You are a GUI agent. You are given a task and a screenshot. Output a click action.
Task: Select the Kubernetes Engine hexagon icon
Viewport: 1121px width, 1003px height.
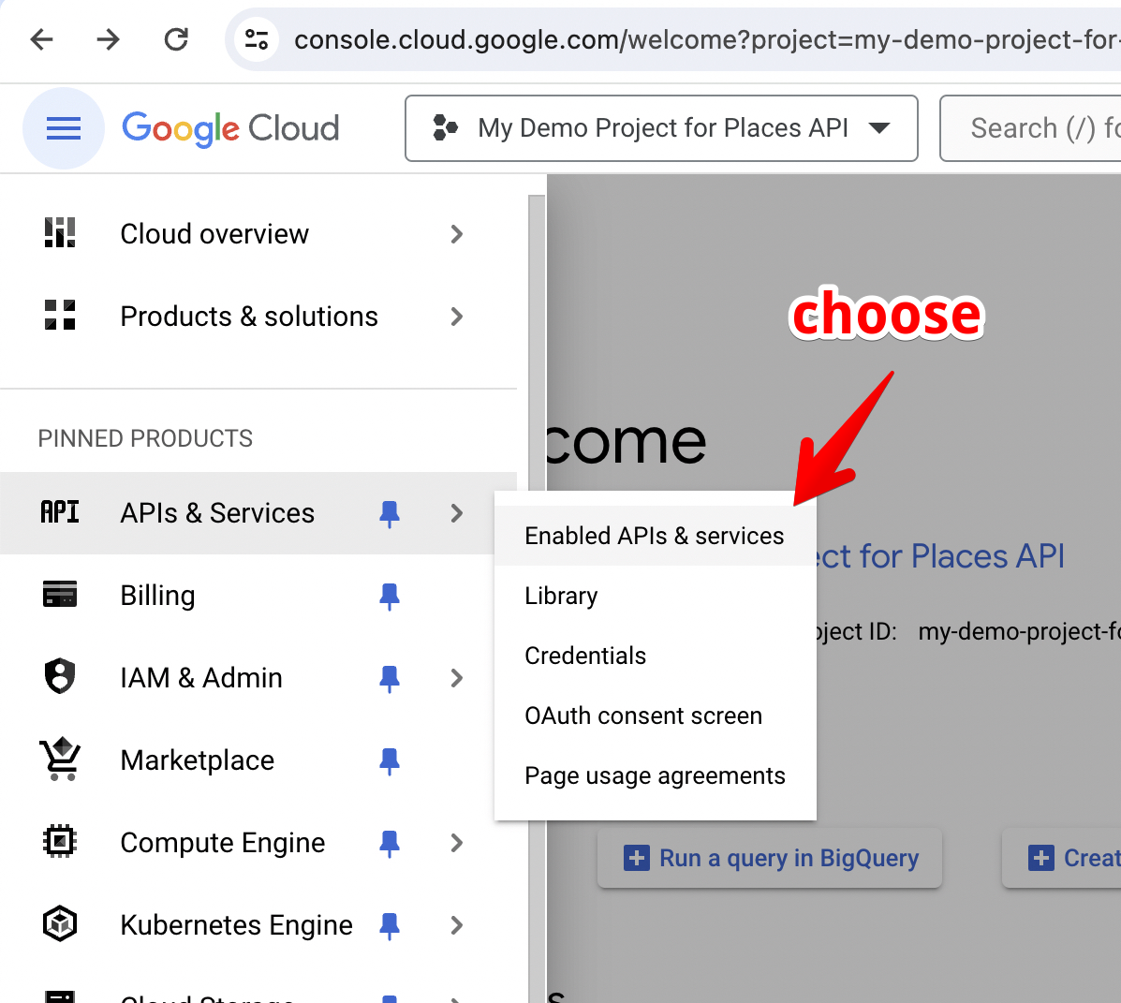60,924
